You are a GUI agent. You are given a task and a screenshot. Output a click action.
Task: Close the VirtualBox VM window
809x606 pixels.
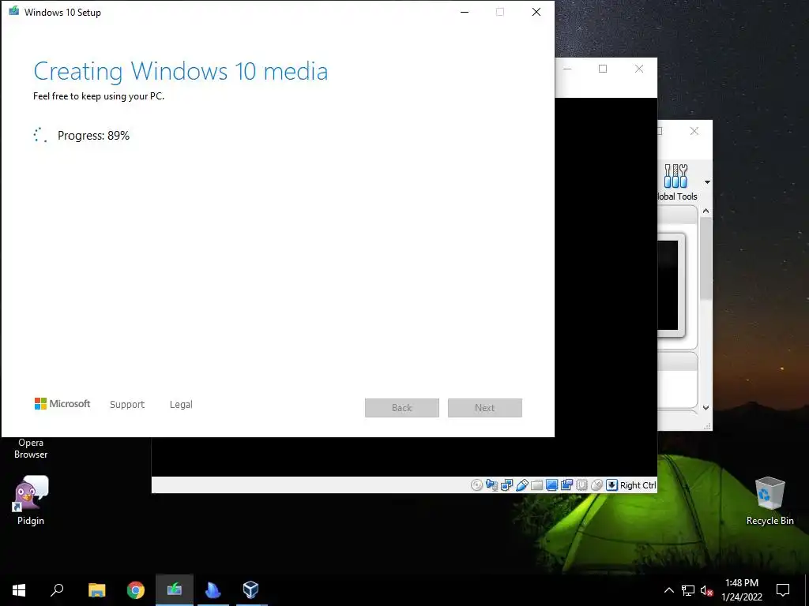click(x=639, y=69)
